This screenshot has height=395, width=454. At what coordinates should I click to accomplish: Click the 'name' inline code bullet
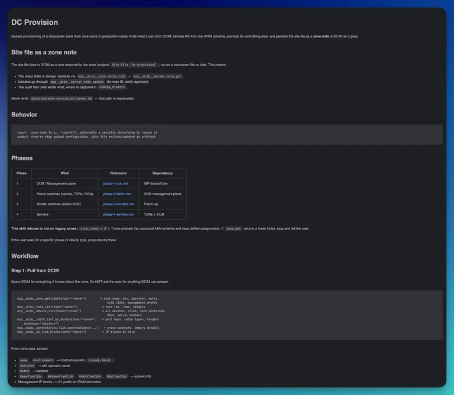point(24,360)
